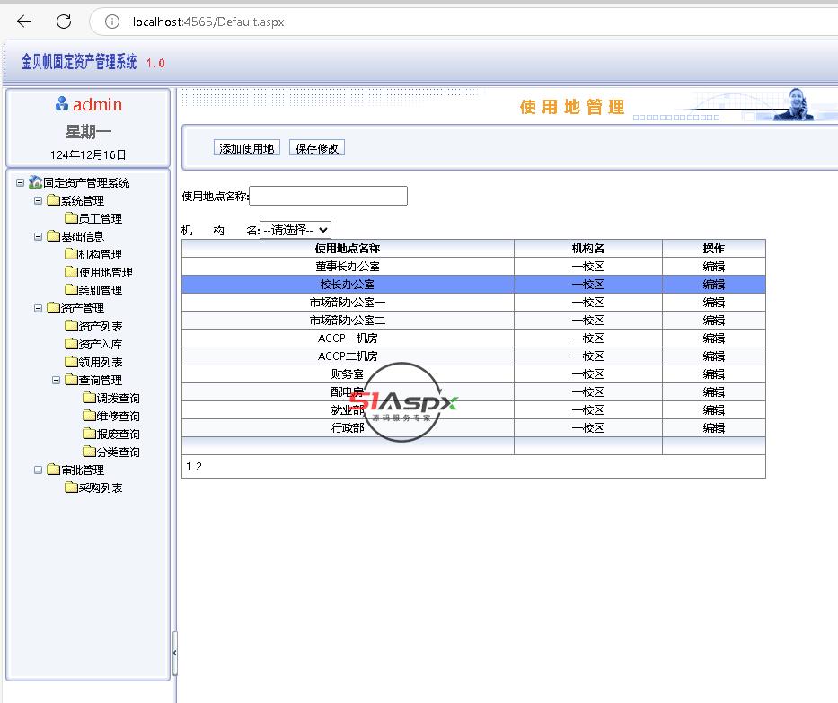Open 报废查询 in the sidebar tree
This screenshot has height=703, width=838.
coord(118,434)
